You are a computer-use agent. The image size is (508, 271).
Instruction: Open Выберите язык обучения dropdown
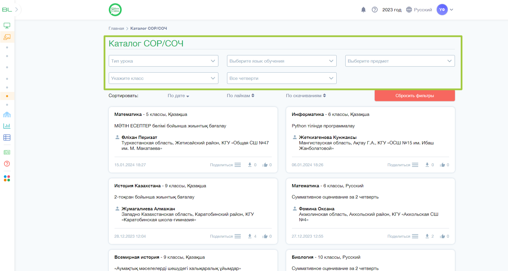282,61
